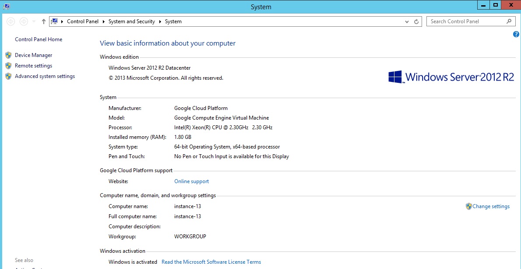Go up one level with Up arrow

pos(43,21)
